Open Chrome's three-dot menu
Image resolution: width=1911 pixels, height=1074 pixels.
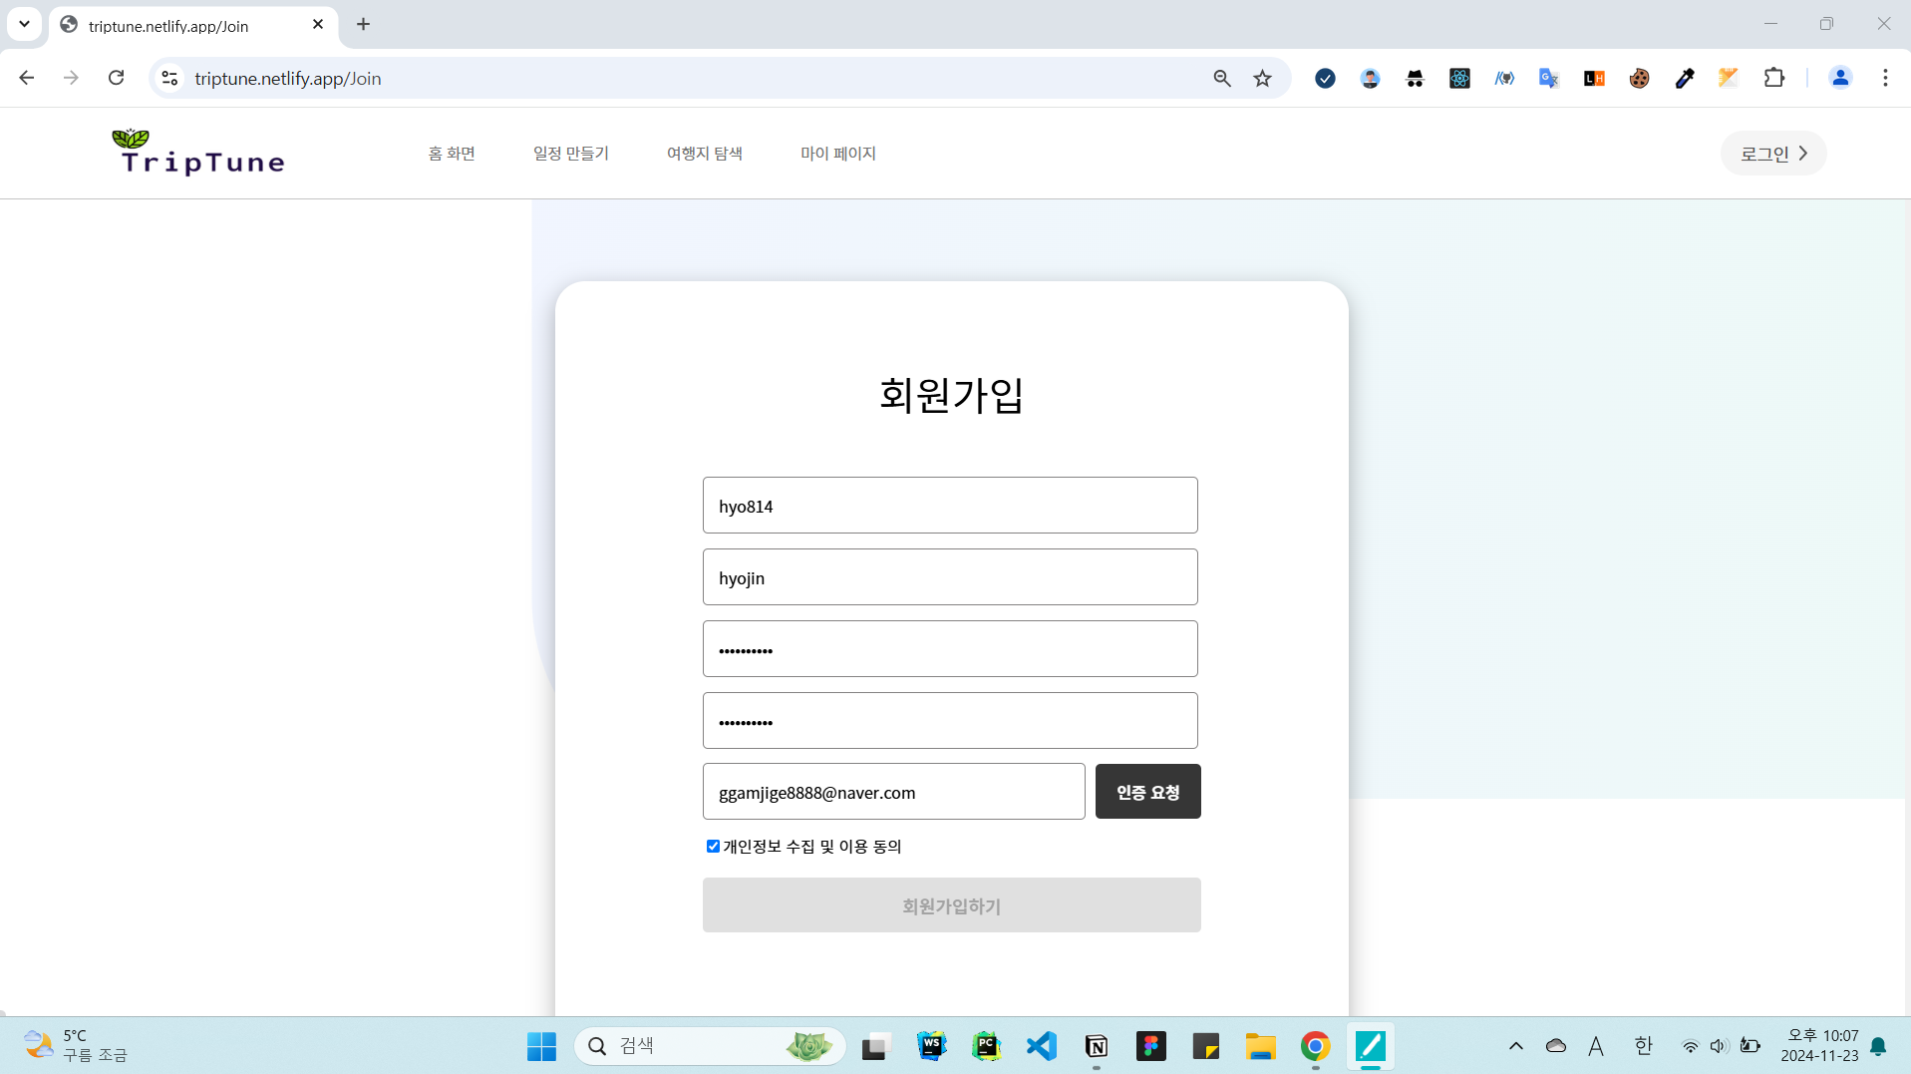[1884, 78]
